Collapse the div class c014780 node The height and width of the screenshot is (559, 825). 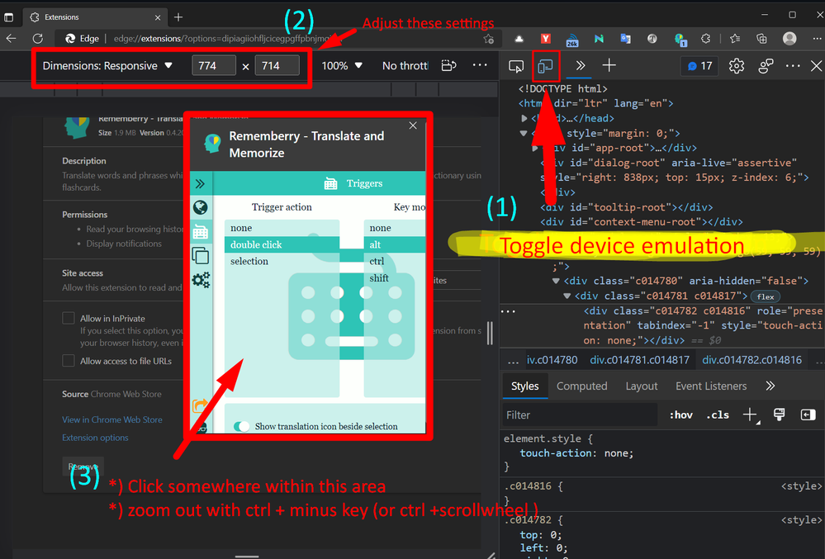pyautogui.click(x=556, y=281)
